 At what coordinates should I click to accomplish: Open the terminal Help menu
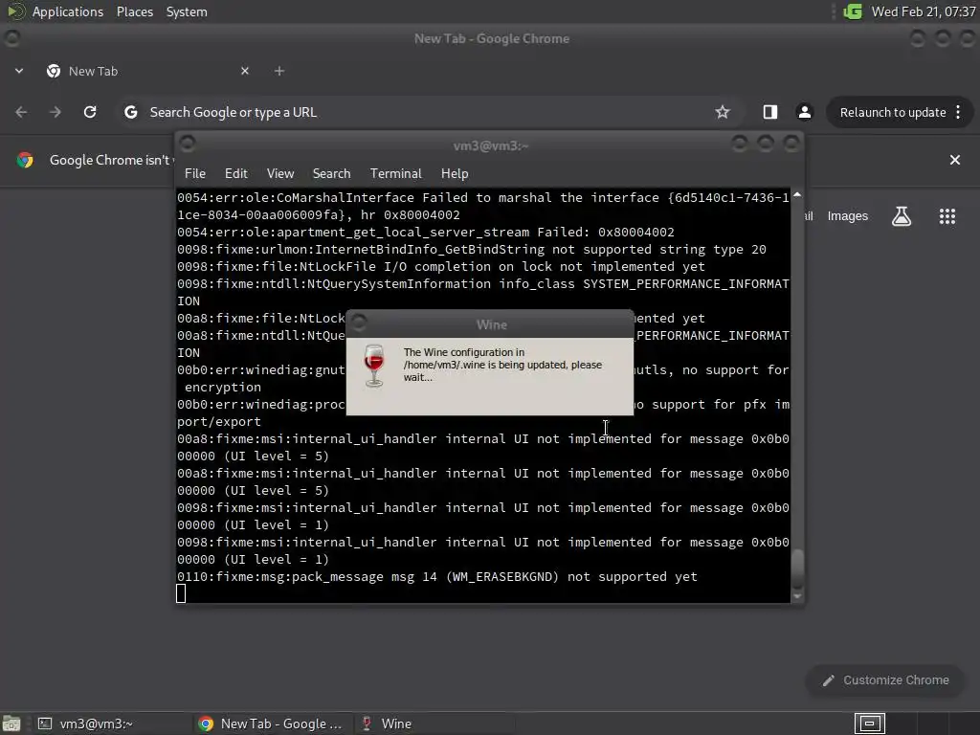(455, 174)
